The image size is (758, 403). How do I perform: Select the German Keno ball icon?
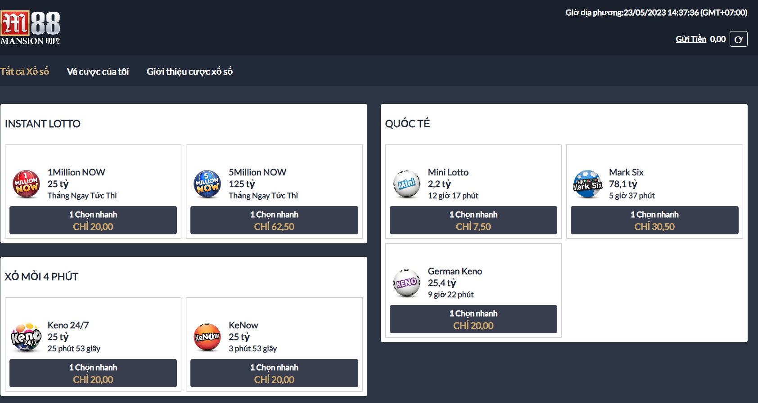[x=407, y=283]
